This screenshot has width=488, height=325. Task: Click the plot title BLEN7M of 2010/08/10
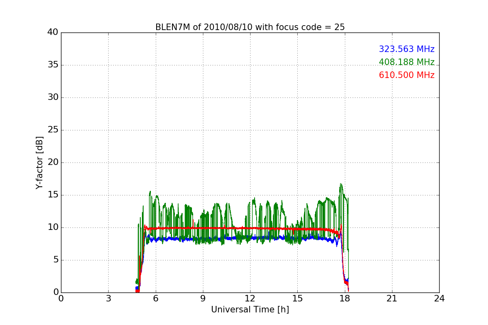(250, 27)
